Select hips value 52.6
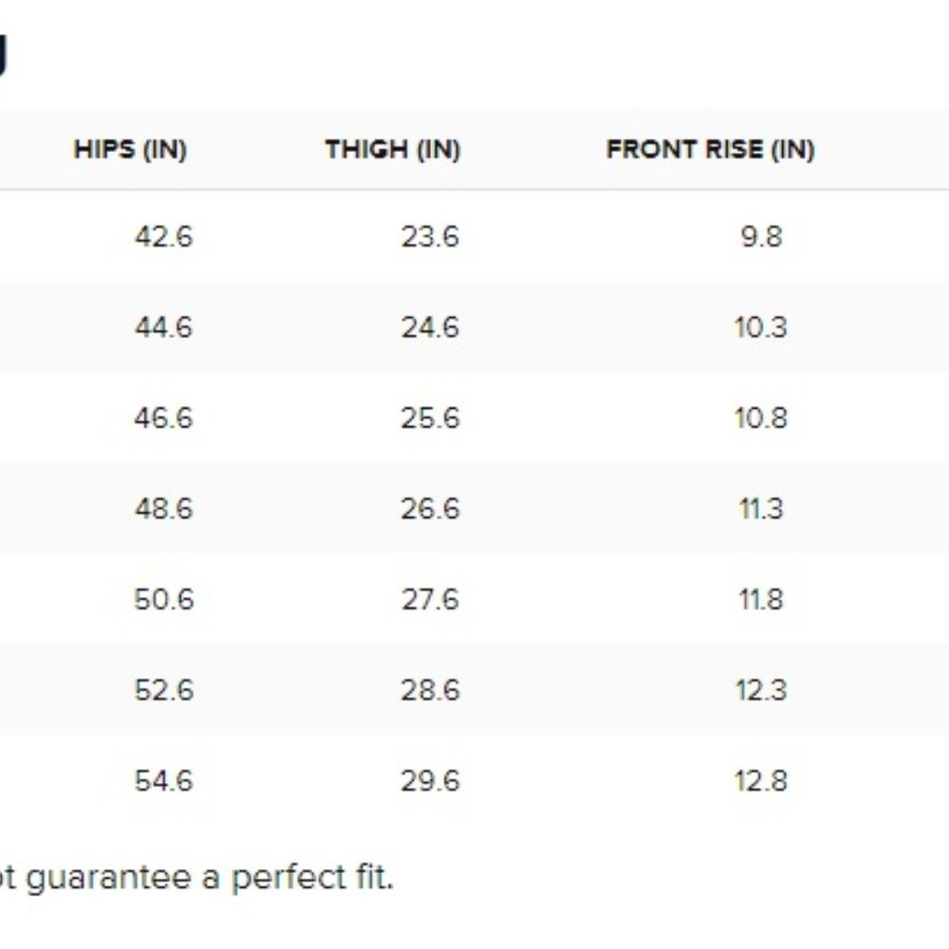 pyautogui.click(x=163, y=691)
